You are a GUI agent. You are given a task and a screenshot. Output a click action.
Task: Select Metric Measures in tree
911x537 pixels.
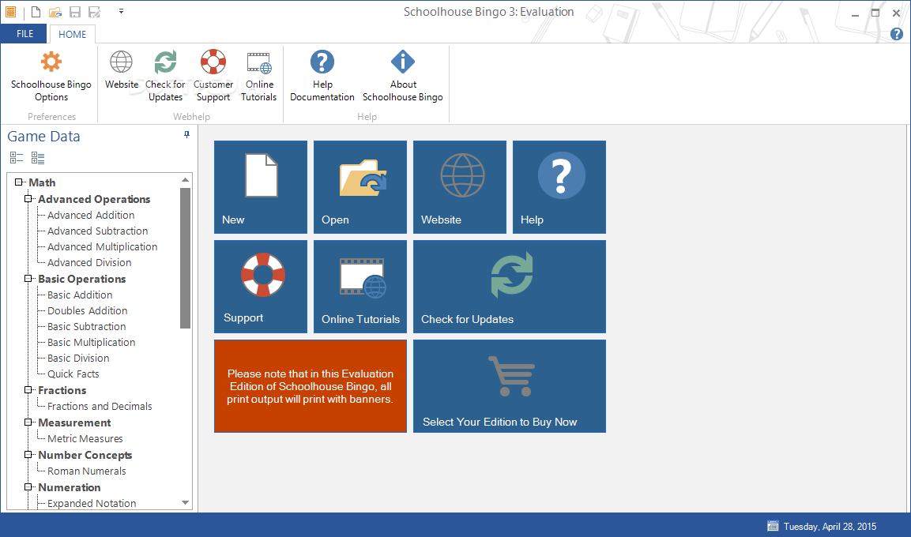click(85, 438)
